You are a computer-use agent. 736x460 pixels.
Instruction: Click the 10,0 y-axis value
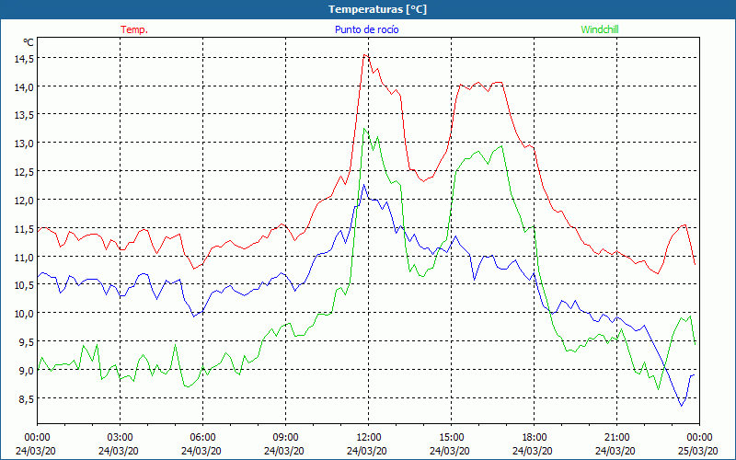[24, 313]
